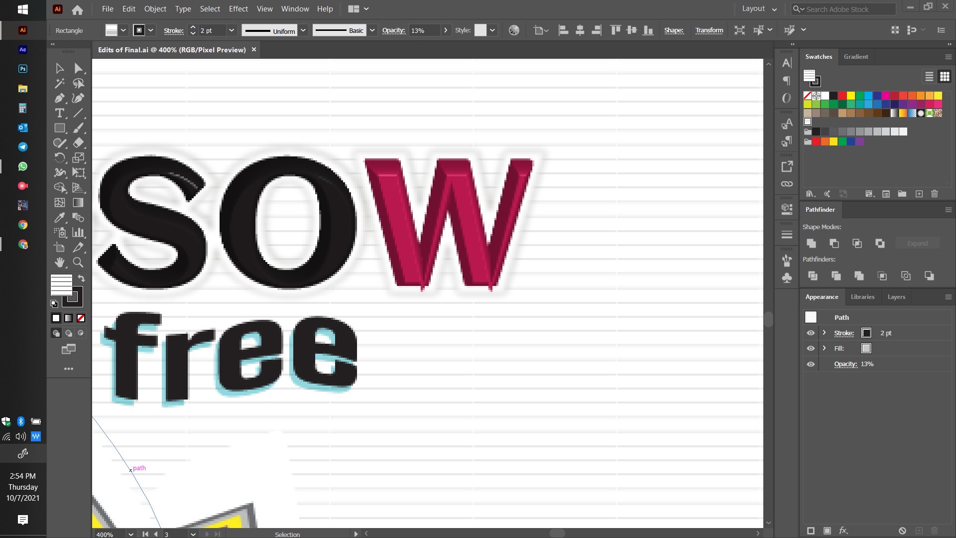The height and width of the screenshot is (538, 956).
Task: Click the Expand button in Pathfinder
Action: click(x=917, y=243)
